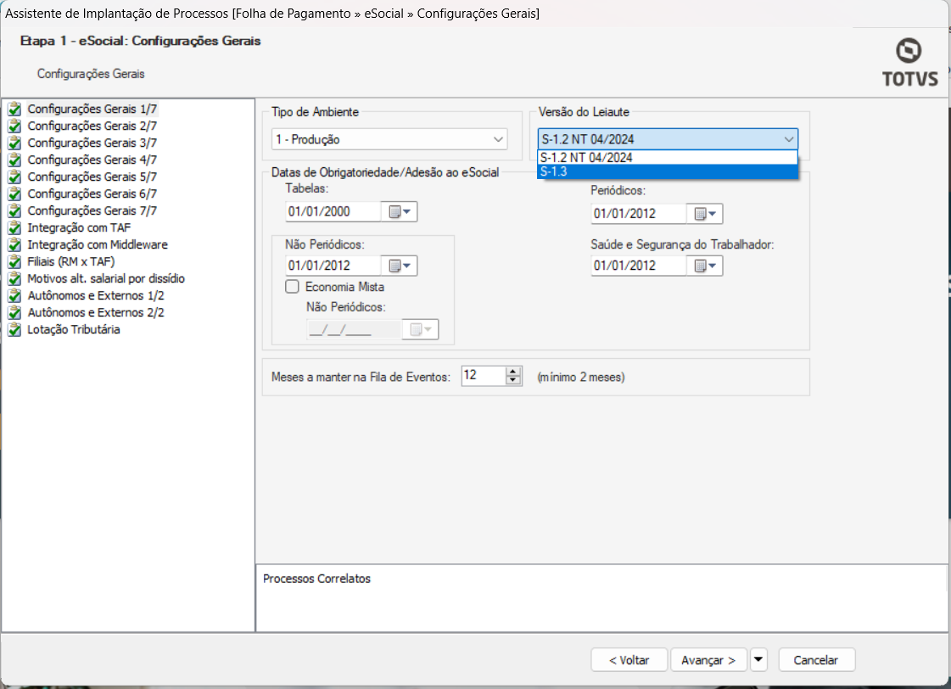Open the disabled Economia Mista date calendar picker
Image resolution: width=951 pixels, height=689 pixels.
[420, 329]
